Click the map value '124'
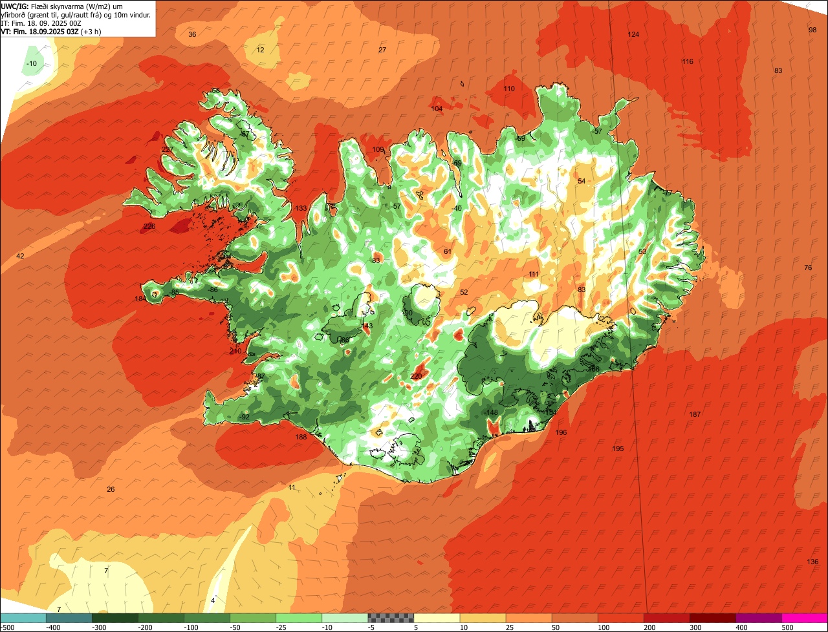The image size is (828, 632). 633,34
